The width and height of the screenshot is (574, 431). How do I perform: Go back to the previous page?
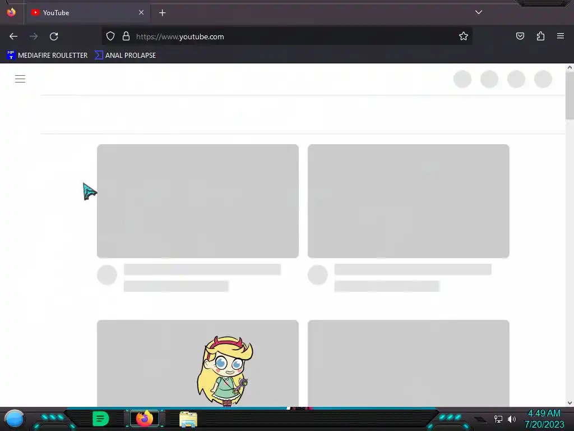pyautogui.click(x=13, y=36)
